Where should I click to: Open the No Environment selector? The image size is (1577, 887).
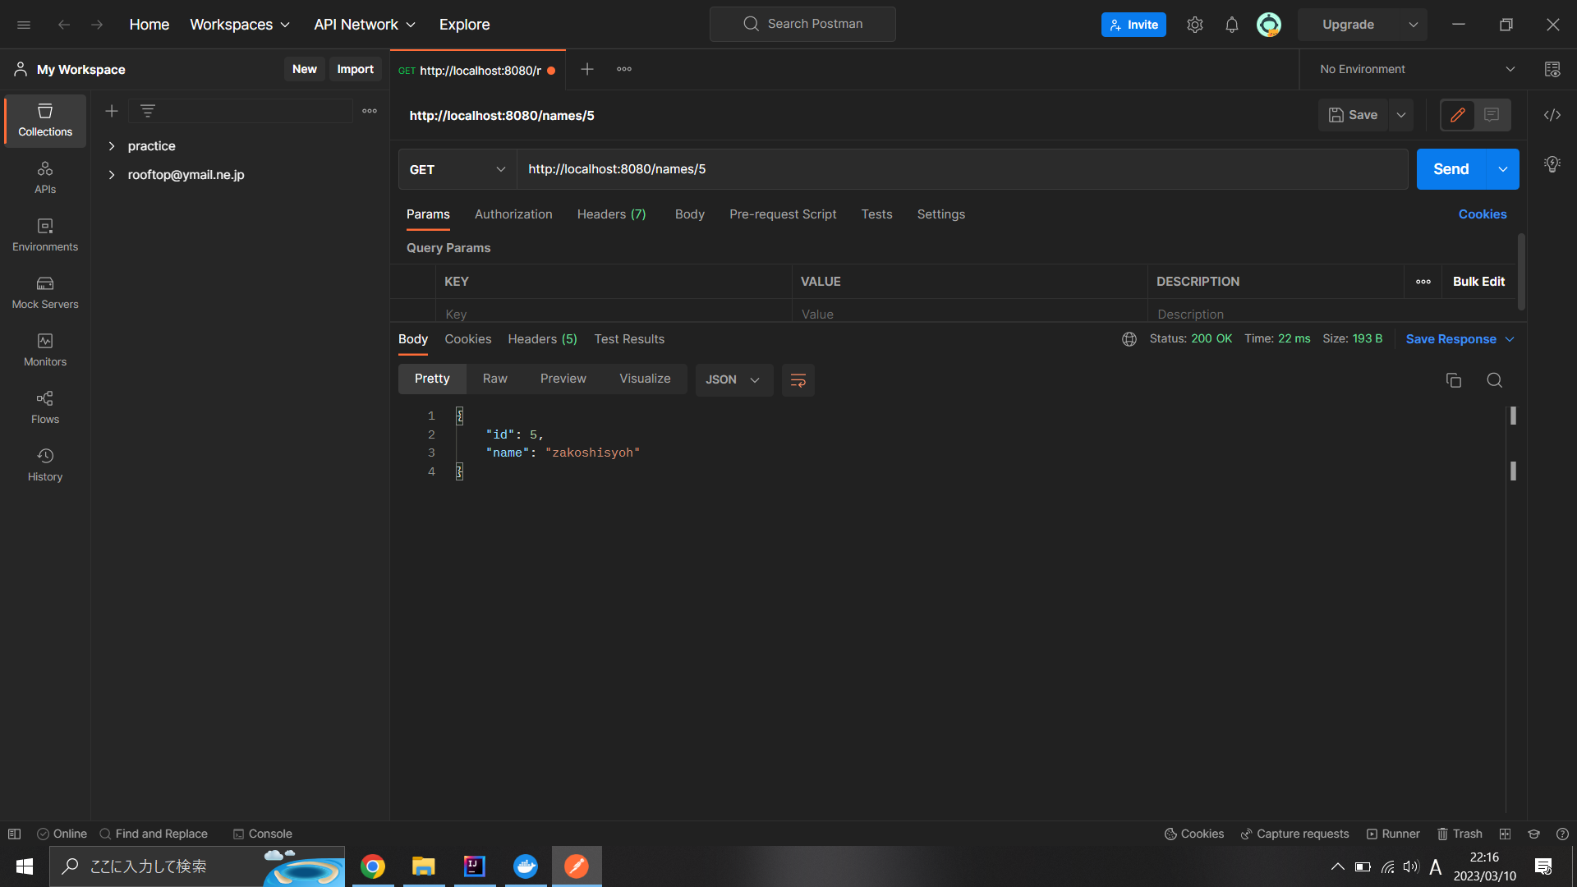pyautogui.click(x=1411, y=69)
